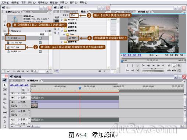This screenshot has width=187, height=140.
Task: Toggle label checkbox for zs1001.tga
Action: [40, 43]
